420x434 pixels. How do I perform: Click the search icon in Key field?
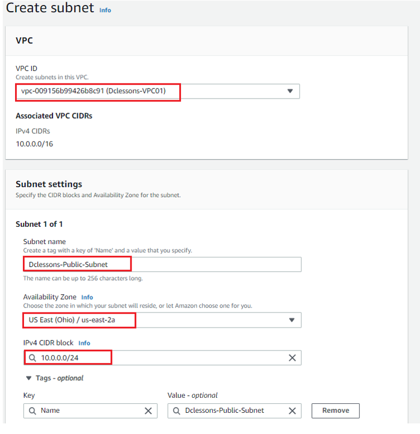point(32,411)
